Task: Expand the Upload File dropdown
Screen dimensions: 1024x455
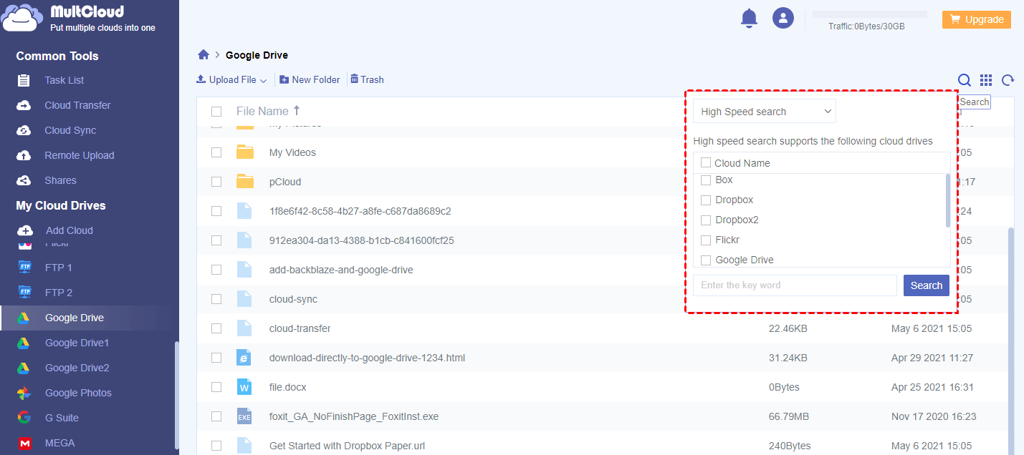Action: 231,80
